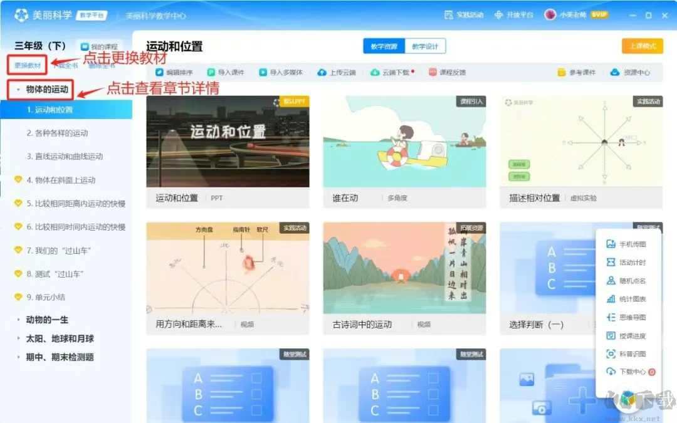677x423 pixels.
Task: Click the 更换教材 change textbook link
Action: [x=28, y=65]
